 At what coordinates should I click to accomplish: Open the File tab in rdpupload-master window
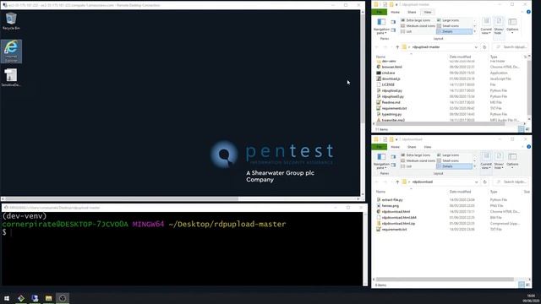tap(380, 12)
